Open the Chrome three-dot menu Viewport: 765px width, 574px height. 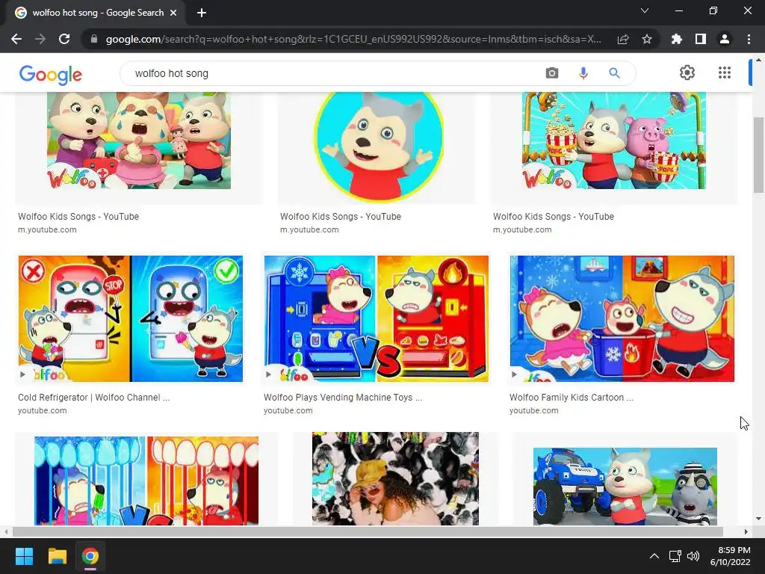[x=749, y=39]
